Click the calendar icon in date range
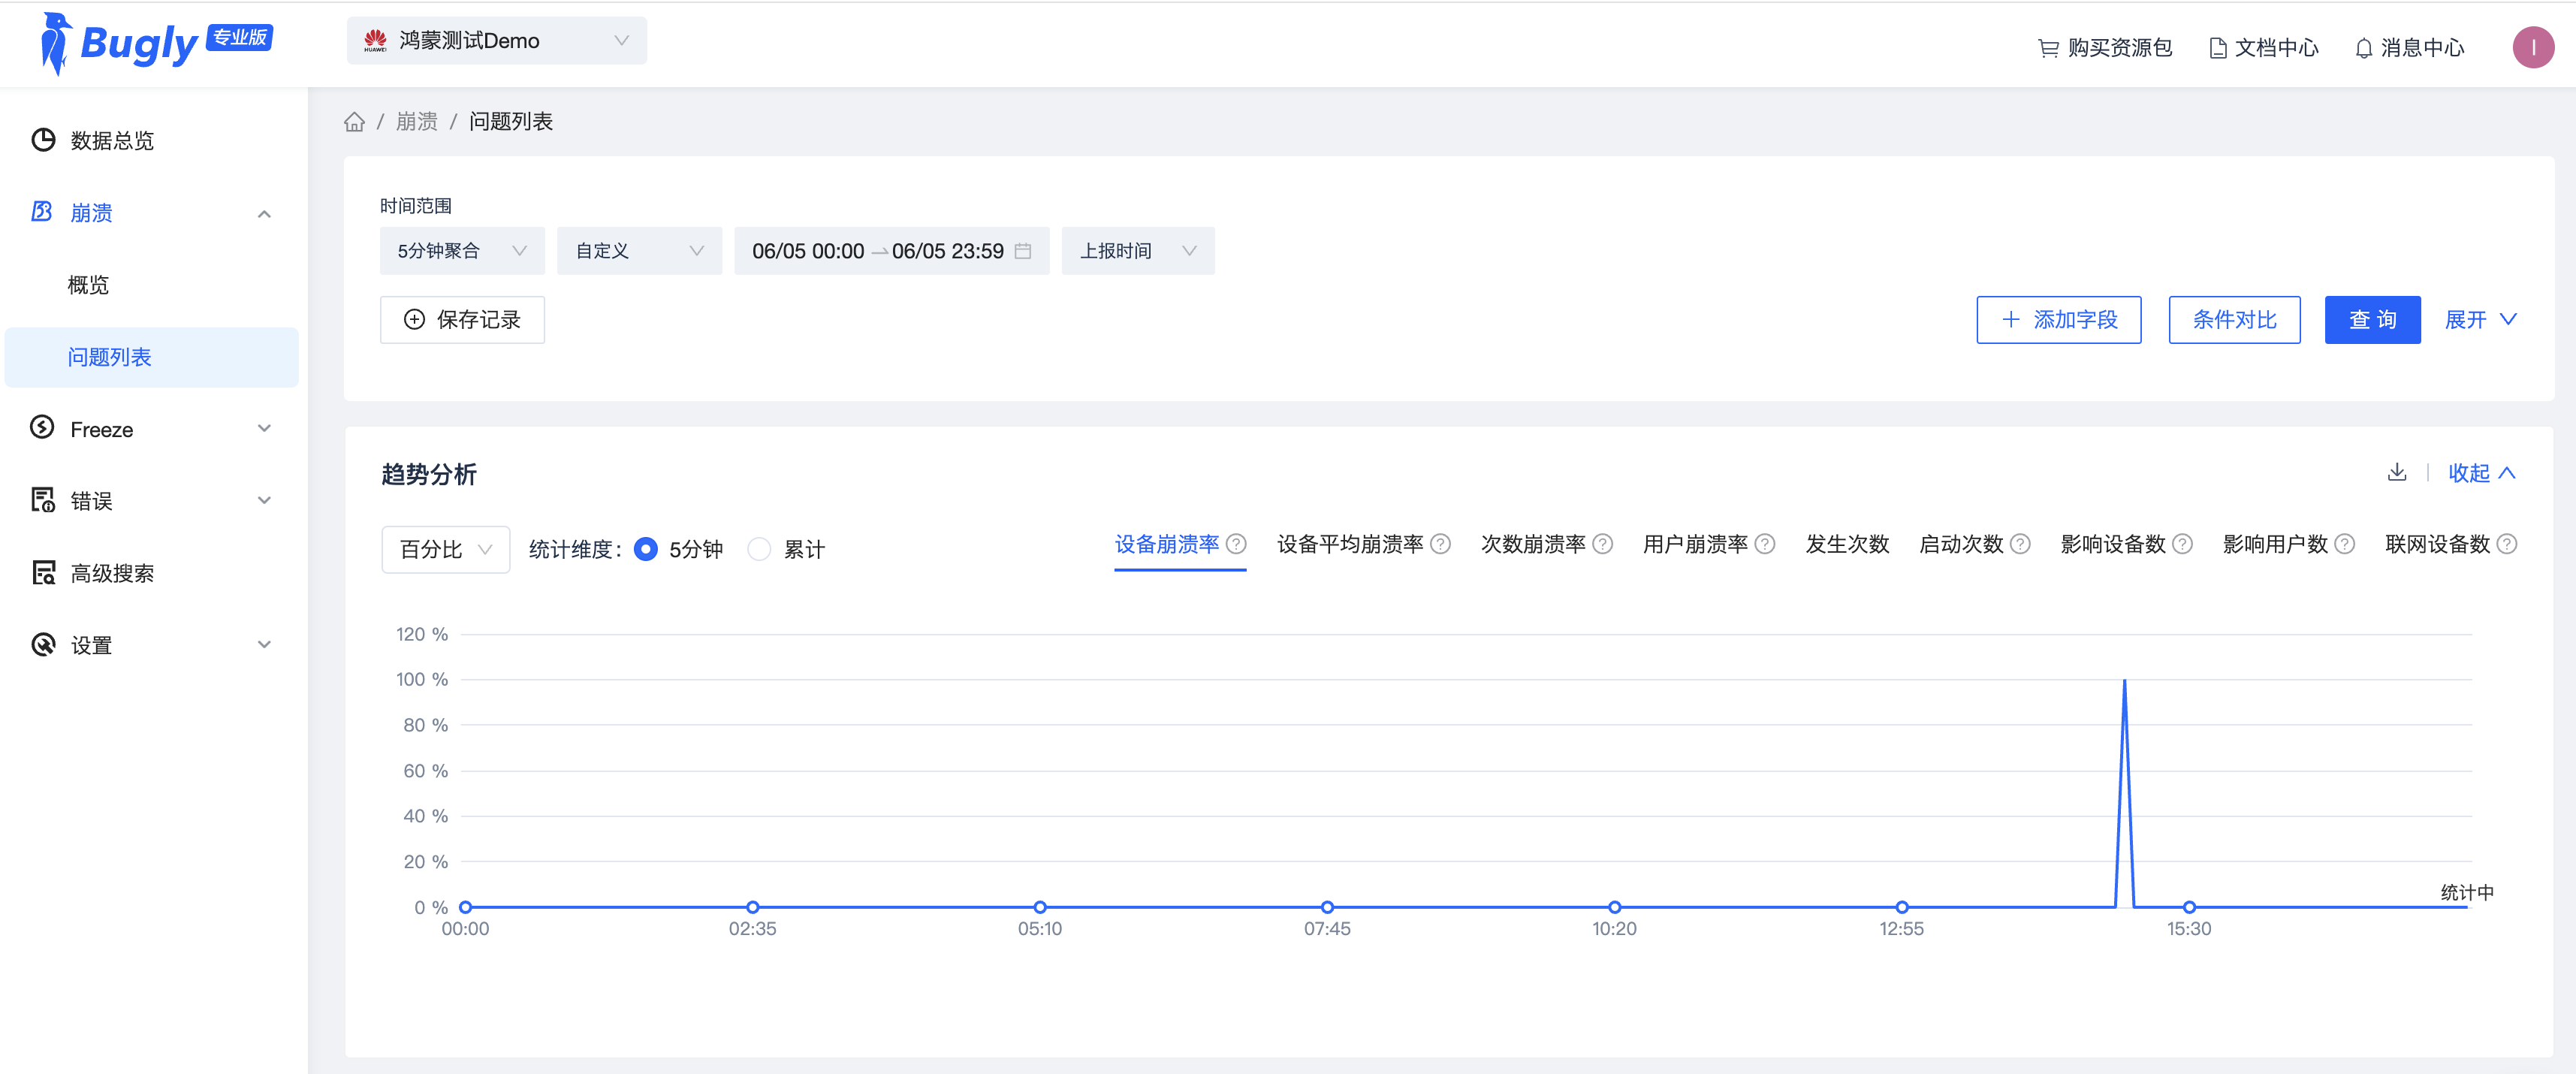This screenshot has height=1074, width=2576. [1022, 250]
